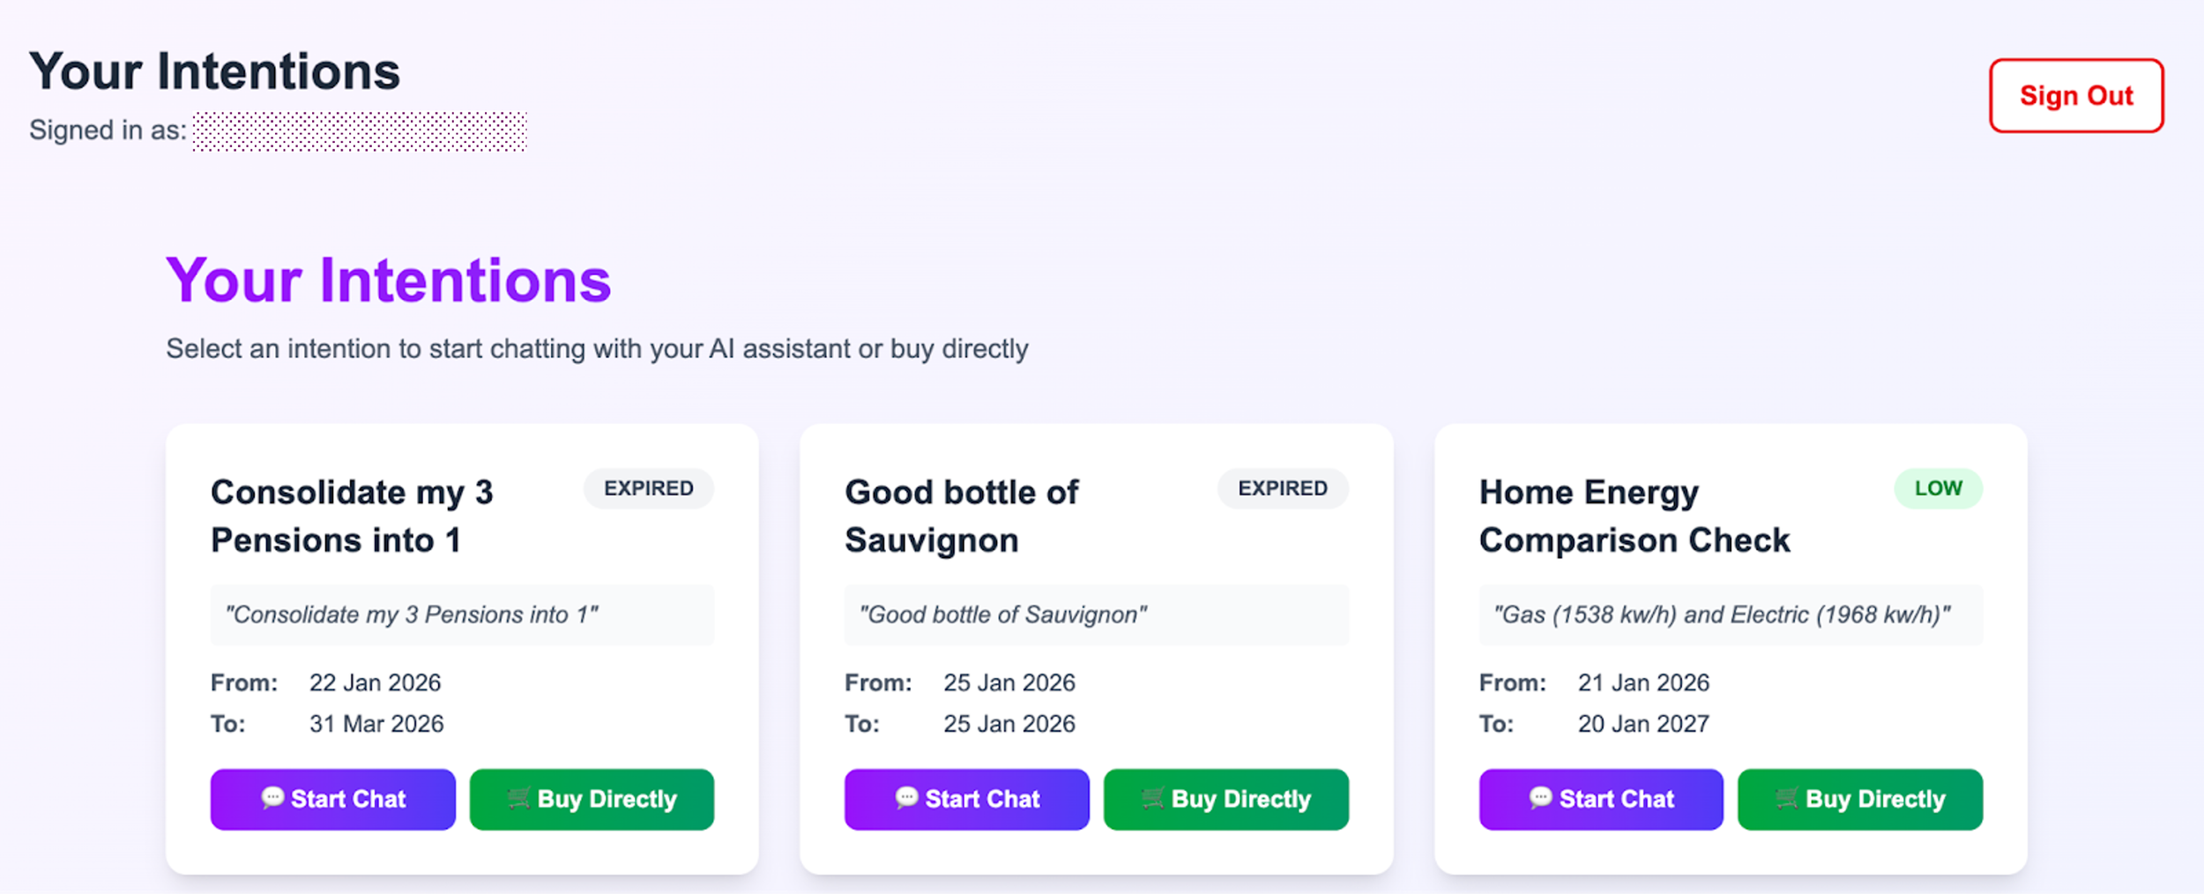2204x894 pixels.
Task: Start Chat for Consolidate my 3 Pensions
Action: point(333,800)
